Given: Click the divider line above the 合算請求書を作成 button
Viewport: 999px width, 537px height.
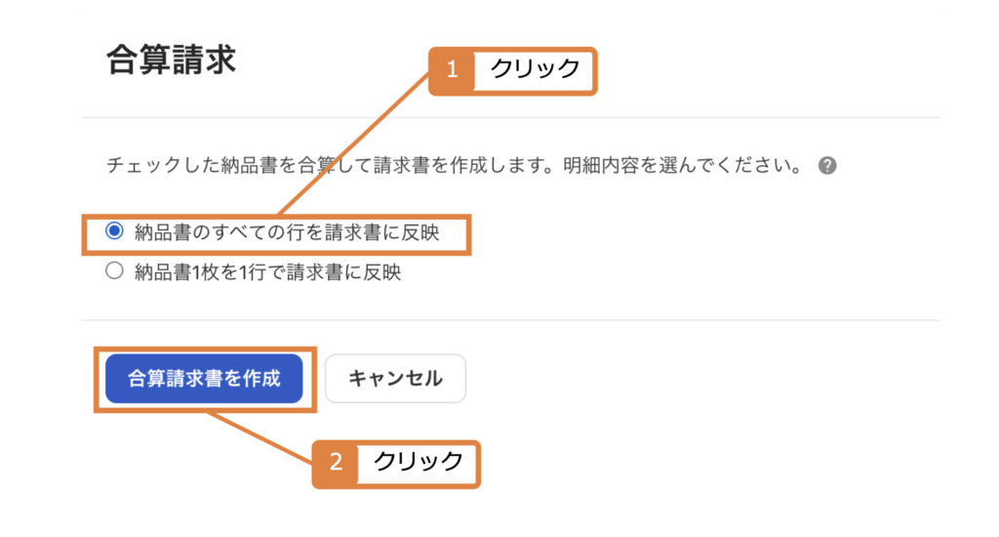Looking at the screenshot, I should pos(510,320).
